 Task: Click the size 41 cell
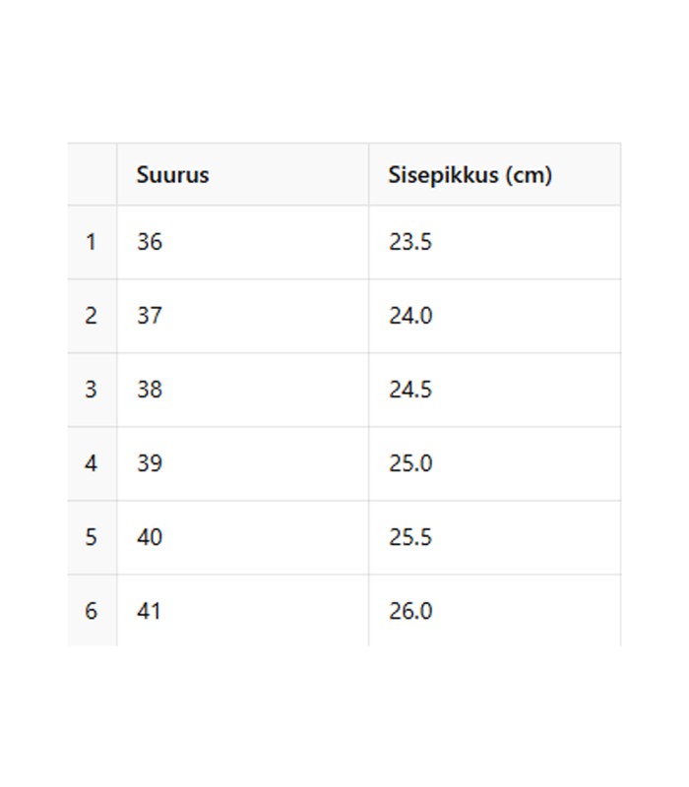(242, 610)
